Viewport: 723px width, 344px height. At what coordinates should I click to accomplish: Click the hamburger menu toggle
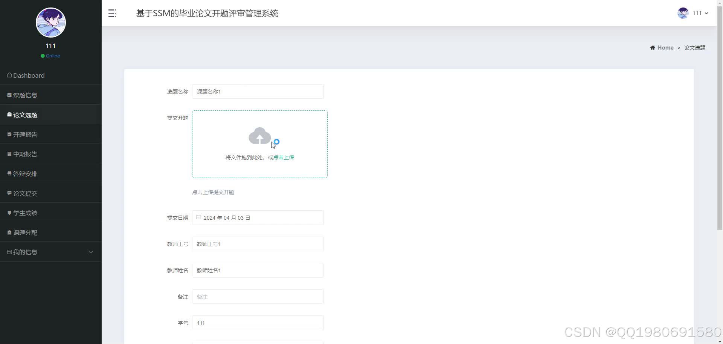click(x=111, y=13)
